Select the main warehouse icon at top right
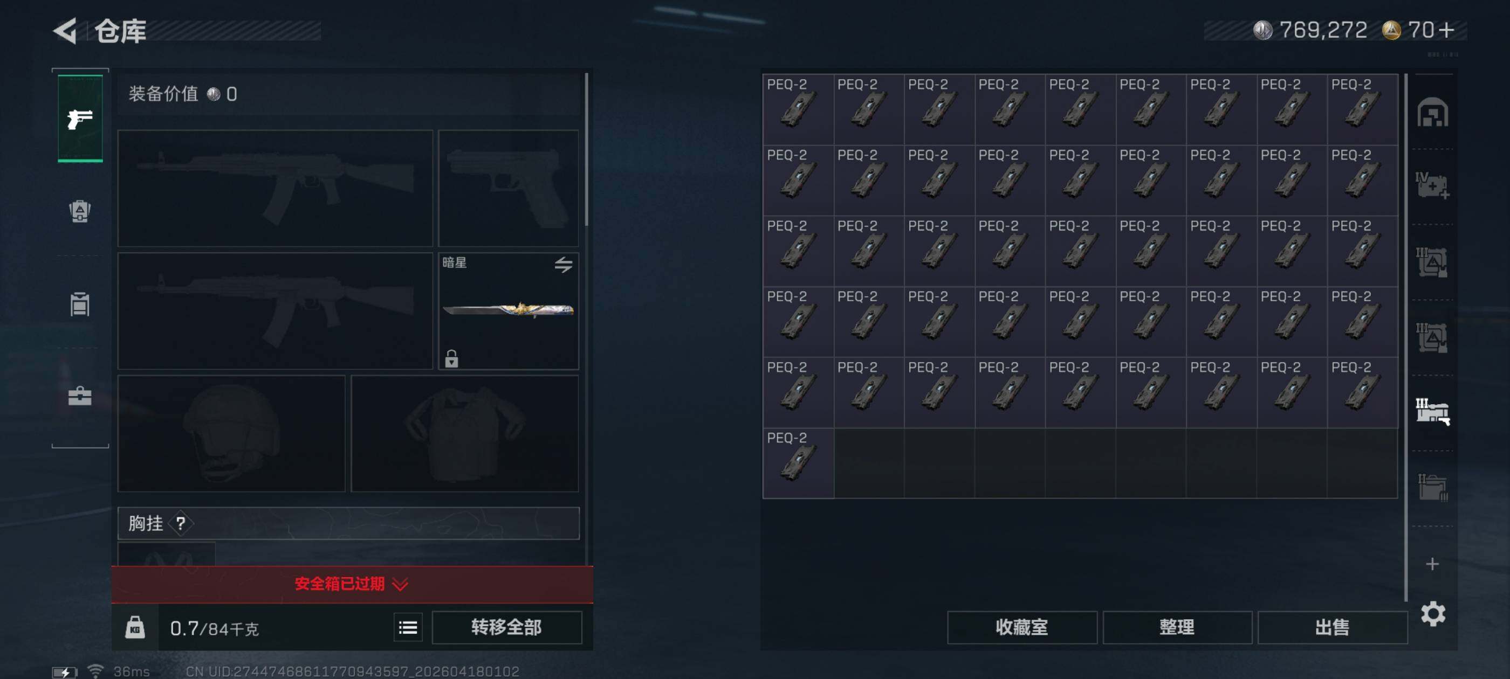 [x=1433, y=113]
